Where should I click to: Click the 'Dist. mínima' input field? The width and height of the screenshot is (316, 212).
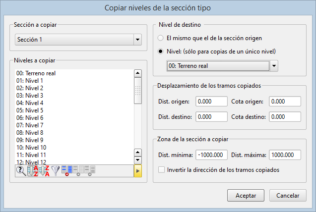pyautogui.click(x=211, y=155)
